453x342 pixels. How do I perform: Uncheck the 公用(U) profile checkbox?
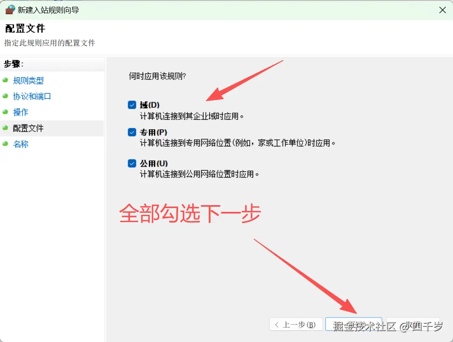131,163
